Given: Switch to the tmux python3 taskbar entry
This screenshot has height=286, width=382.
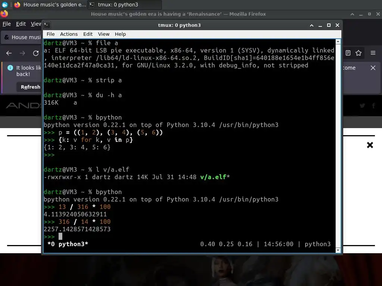Looking at the screenshot, I should pyautogui.click(x=124, y=4).
